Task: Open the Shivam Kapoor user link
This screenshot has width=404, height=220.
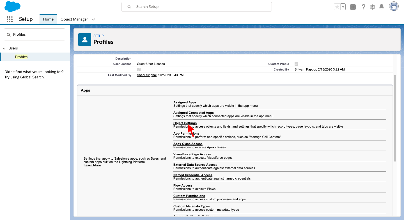Action: point(305,69)
